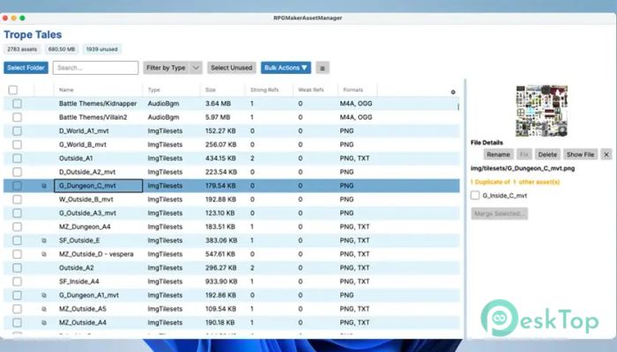Click the asset table vertical scrollbar
Viewport: 617px width, 352px height.
pyautogui.click(x=458, y=106)
